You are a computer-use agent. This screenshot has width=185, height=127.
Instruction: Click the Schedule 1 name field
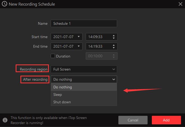[84, 23]
